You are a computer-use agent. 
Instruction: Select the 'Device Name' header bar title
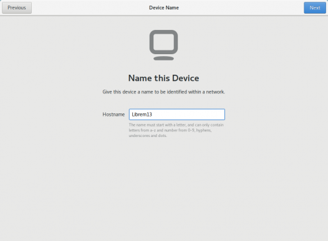click(164, 7)
